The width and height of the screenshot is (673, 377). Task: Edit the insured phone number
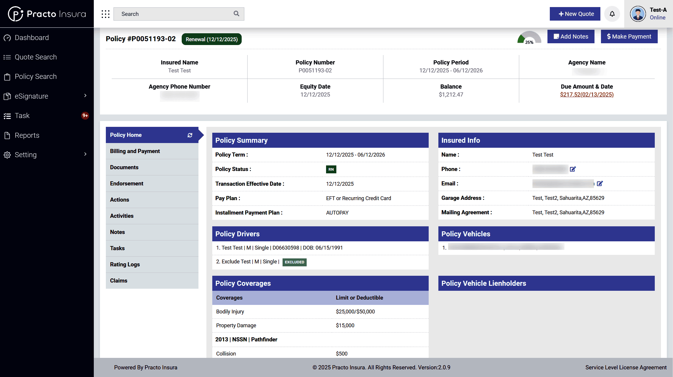(573, 169)
